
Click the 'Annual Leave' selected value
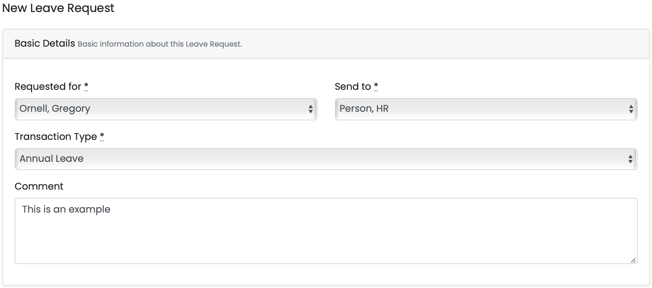tap(51, 158)
